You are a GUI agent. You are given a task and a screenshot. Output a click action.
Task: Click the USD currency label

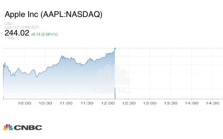(8, 24)
